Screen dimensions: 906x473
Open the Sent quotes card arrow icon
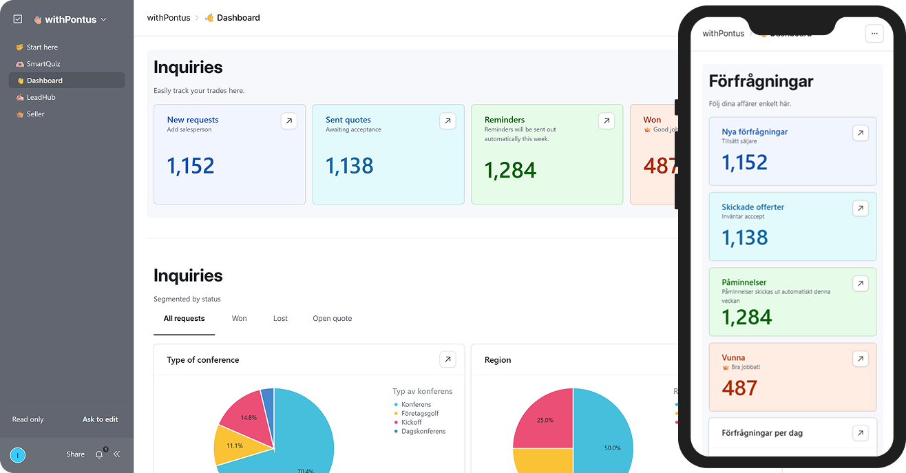(x=447, y=121)
